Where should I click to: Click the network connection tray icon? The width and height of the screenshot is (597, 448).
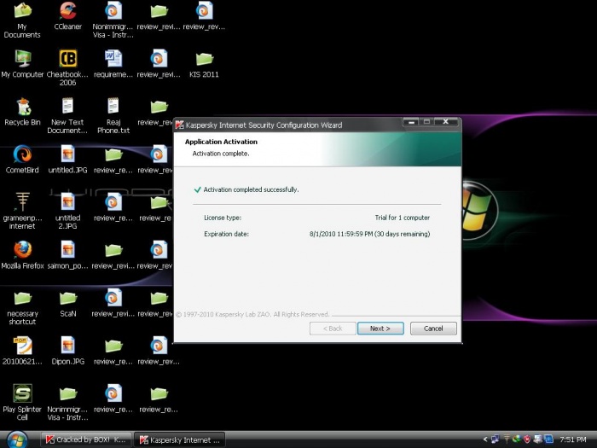496,439
